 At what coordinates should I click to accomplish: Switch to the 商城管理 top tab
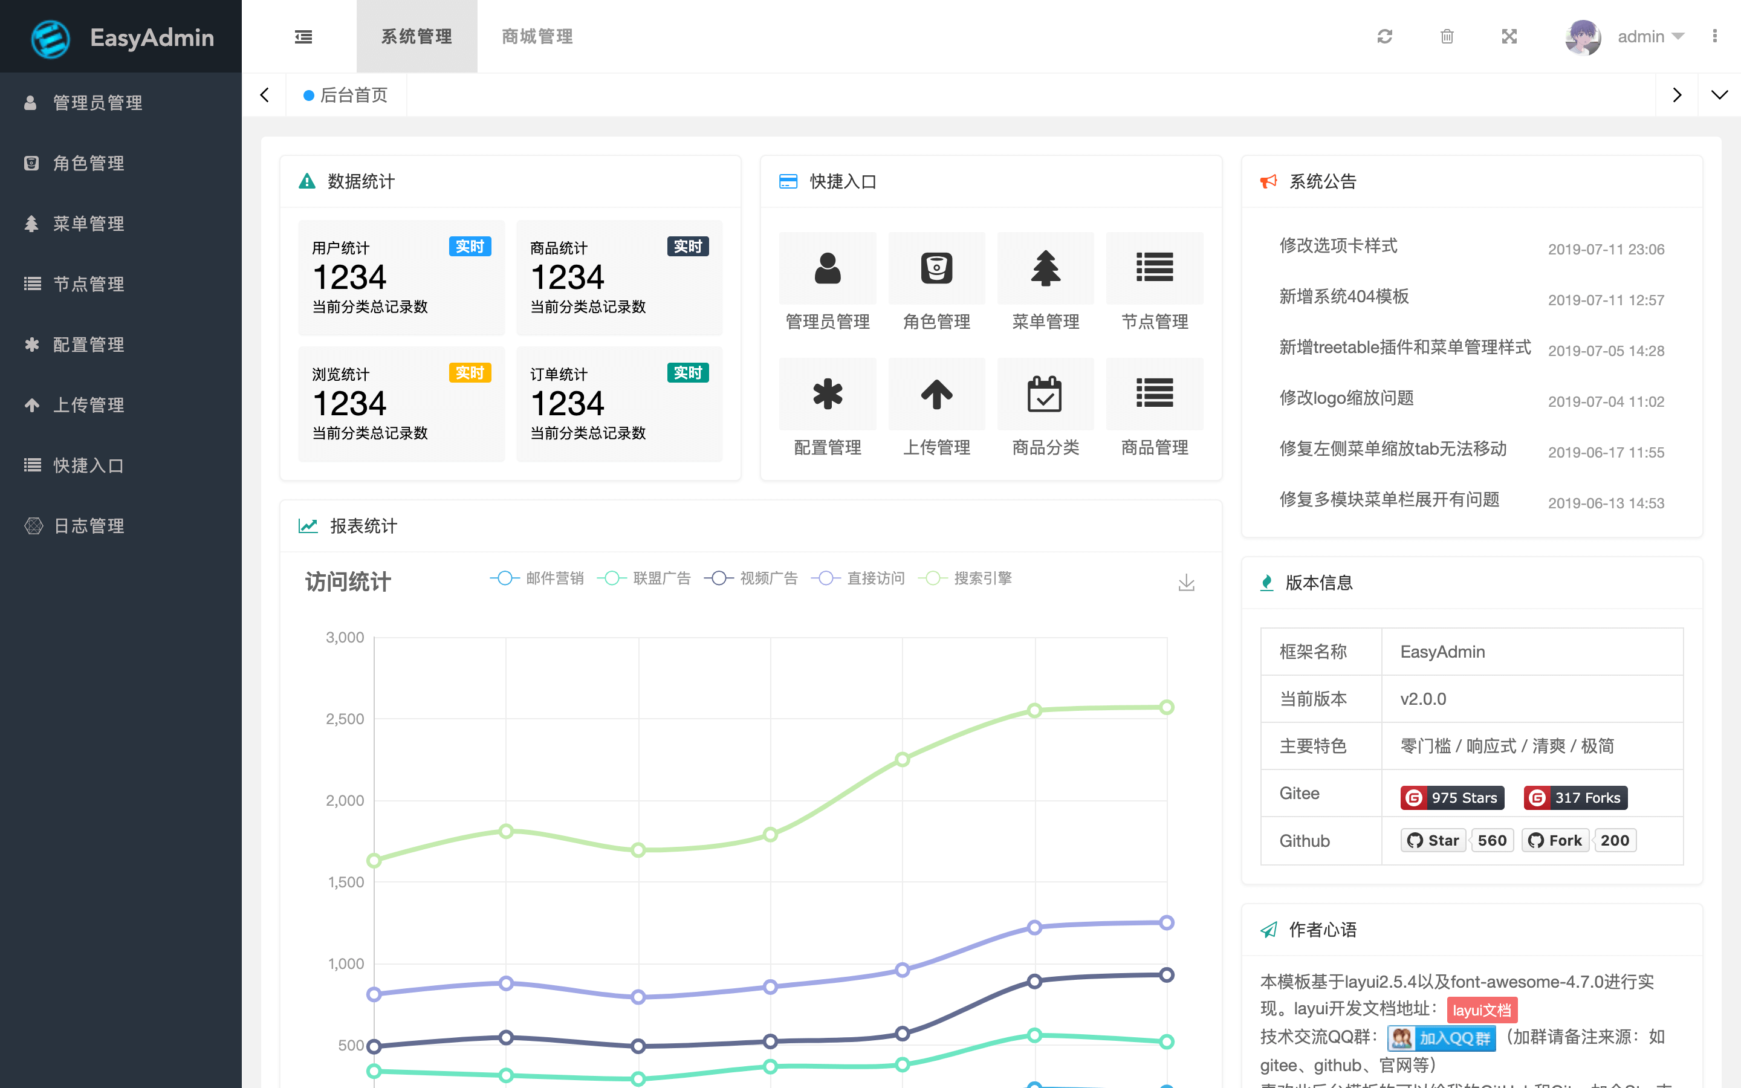point(537,36)
